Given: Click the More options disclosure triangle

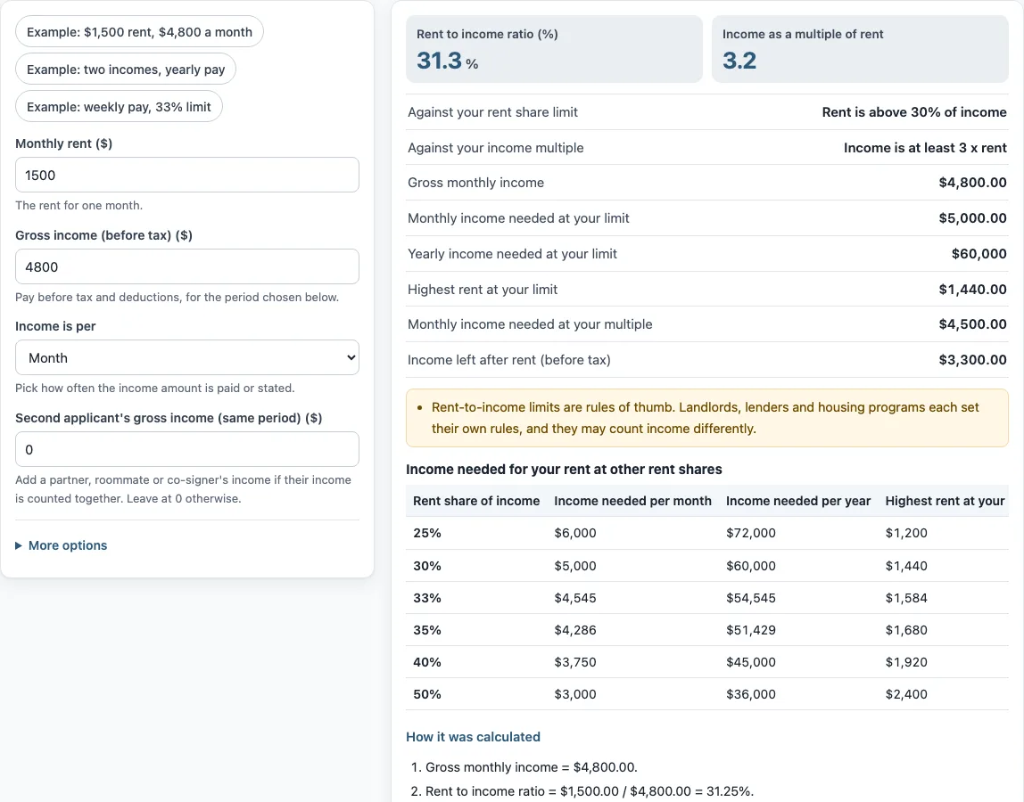Looking at the screenshot, I should 19,545.
